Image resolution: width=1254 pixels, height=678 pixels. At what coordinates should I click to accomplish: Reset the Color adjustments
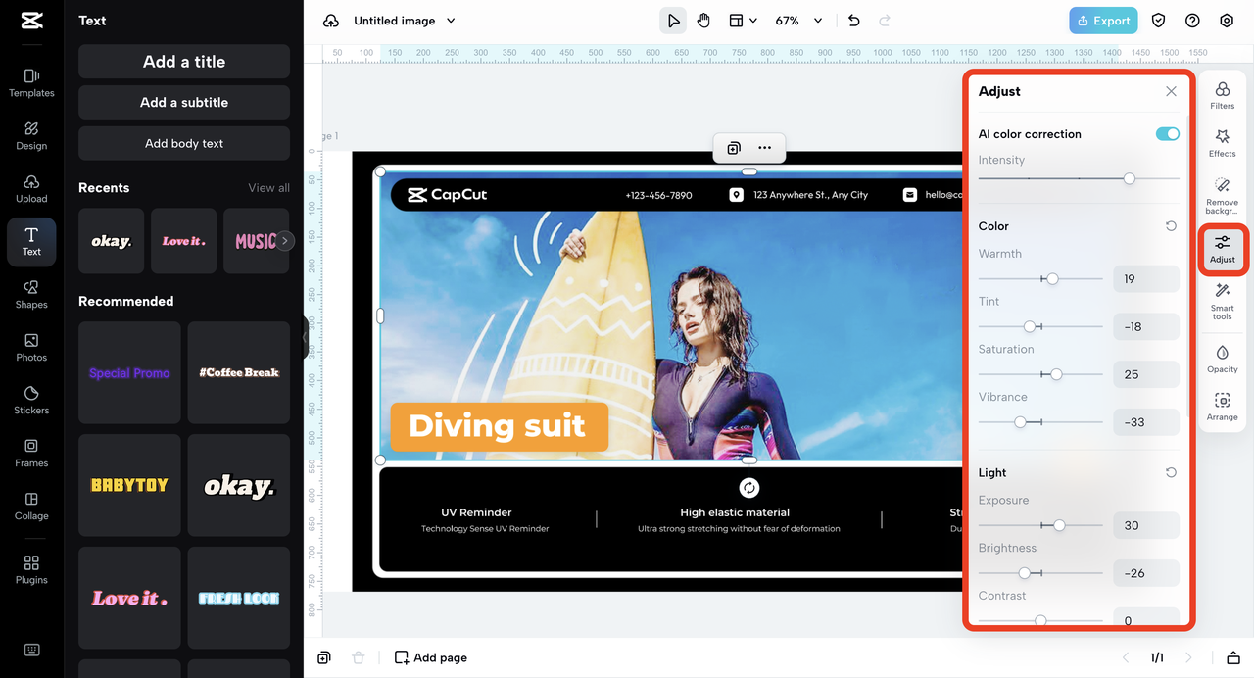click(x=1171, y=226)
